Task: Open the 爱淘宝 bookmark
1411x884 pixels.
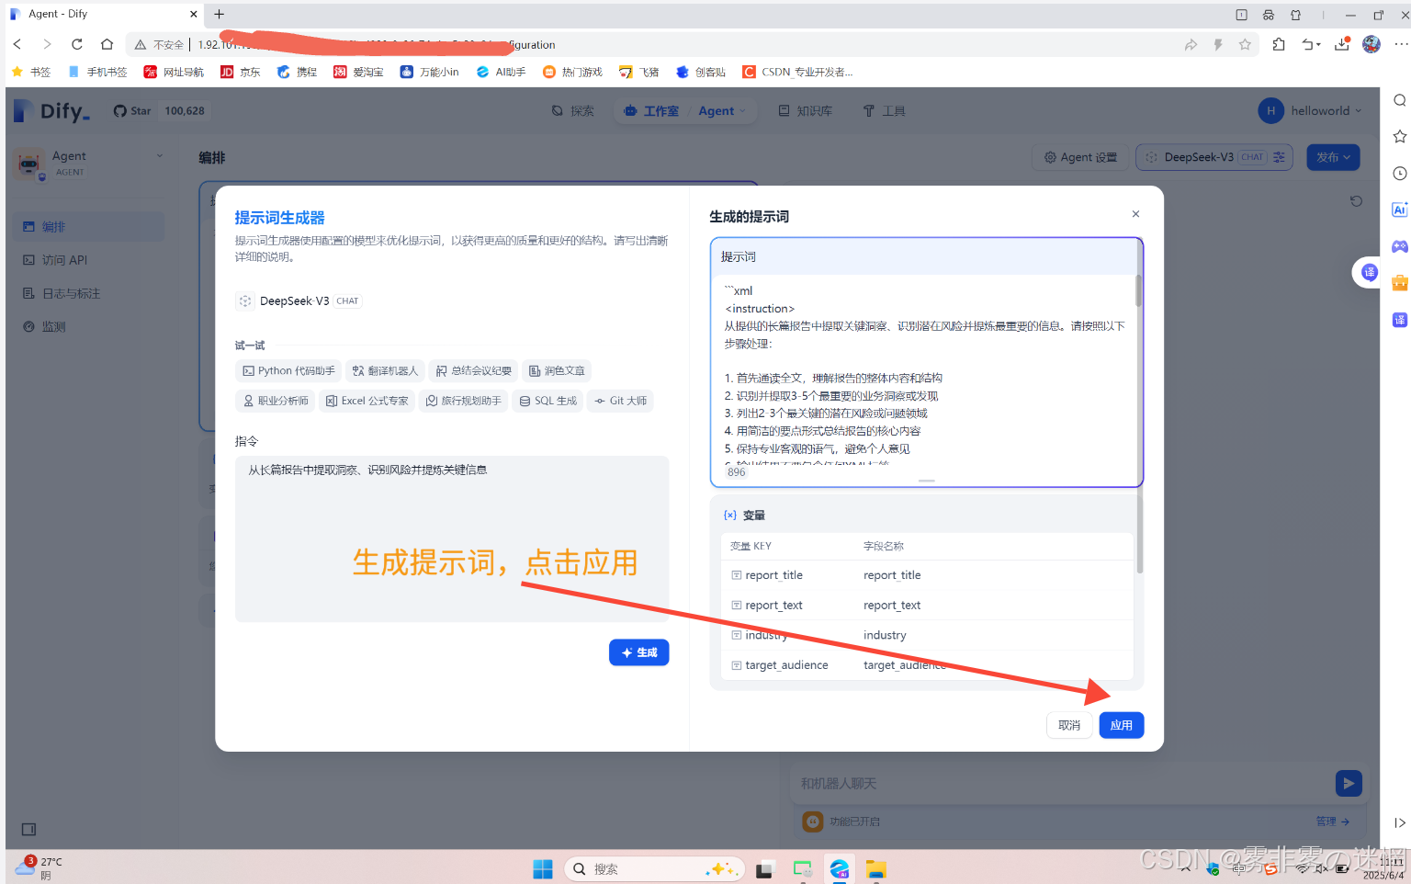Action: 358,72
